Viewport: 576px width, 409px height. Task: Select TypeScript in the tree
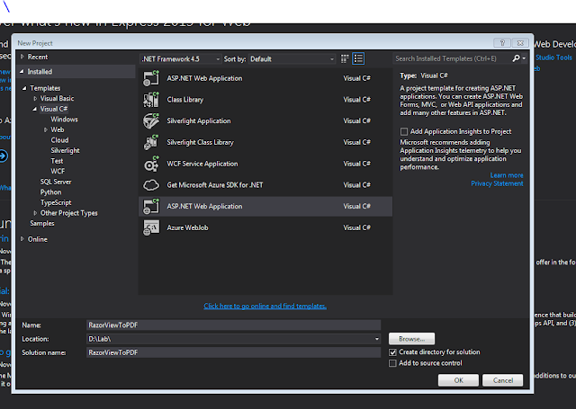tap(56, 202)
